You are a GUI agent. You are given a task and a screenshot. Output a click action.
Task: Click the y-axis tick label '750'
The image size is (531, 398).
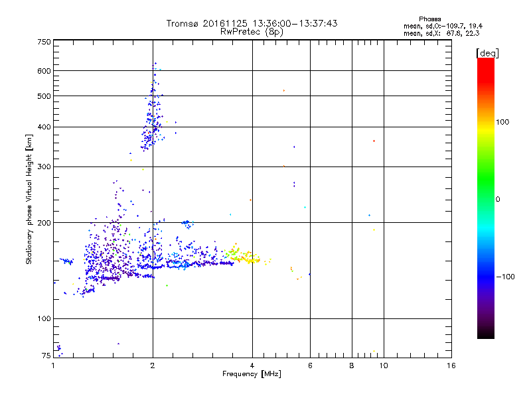tap(44, 42)
